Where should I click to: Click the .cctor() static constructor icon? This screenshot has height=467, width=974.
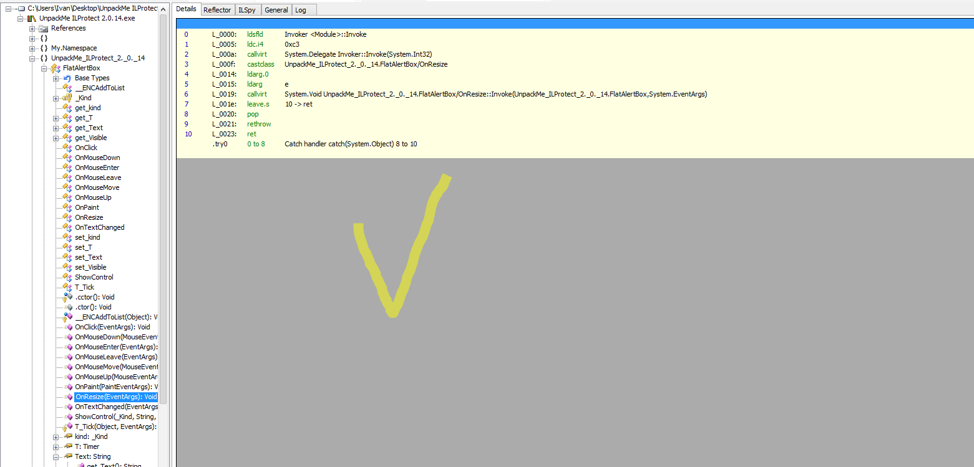tap(67, 298)
